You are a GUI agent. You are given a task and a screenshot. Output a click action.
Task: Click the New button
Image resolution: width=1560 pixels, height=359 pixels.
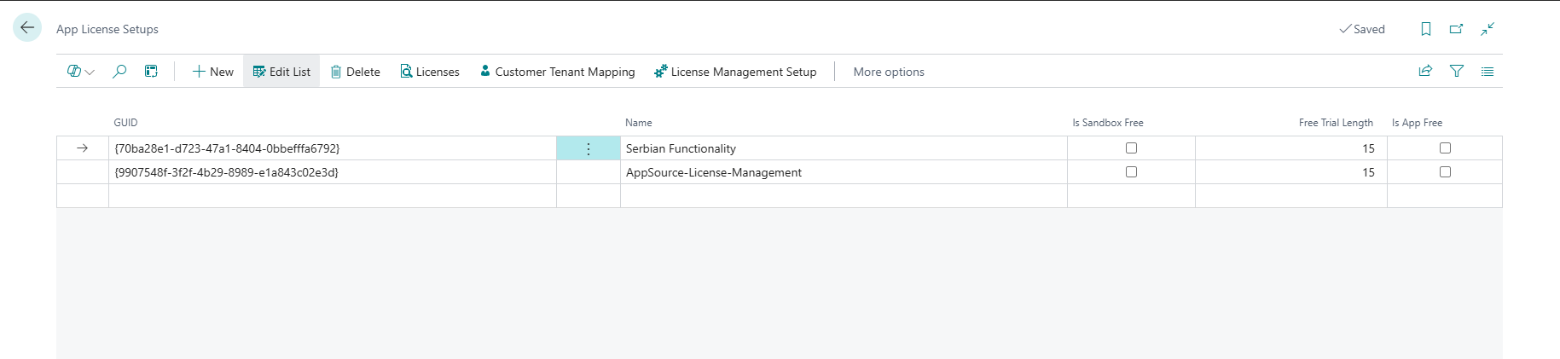coord(213,72)
